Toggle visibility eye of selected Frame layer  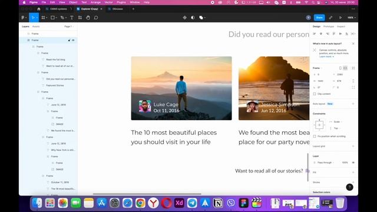[x=73, y=40]
